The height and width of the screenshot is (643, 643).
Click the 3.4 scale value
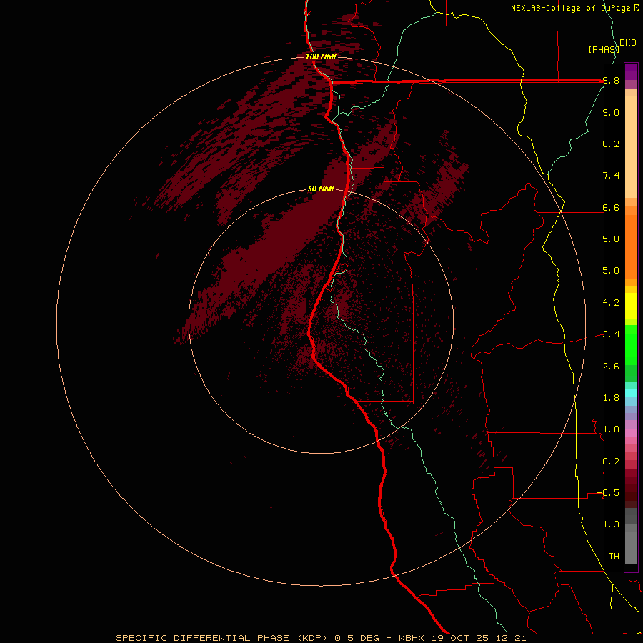pos(611,334)
